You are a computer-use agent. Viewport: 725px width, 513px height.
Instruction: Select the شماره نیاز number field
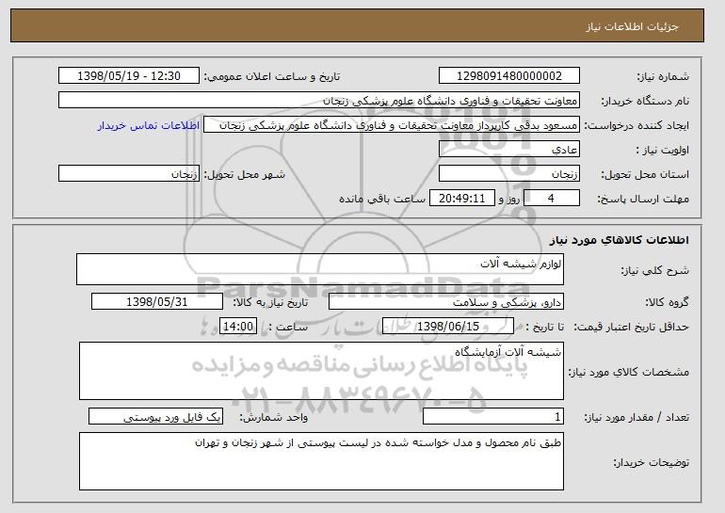[x=509, y=76]
